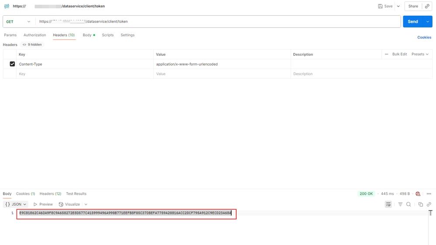Open the Authorization tab
Viewport: 436px width, 245px height.
tap(35, 35)
